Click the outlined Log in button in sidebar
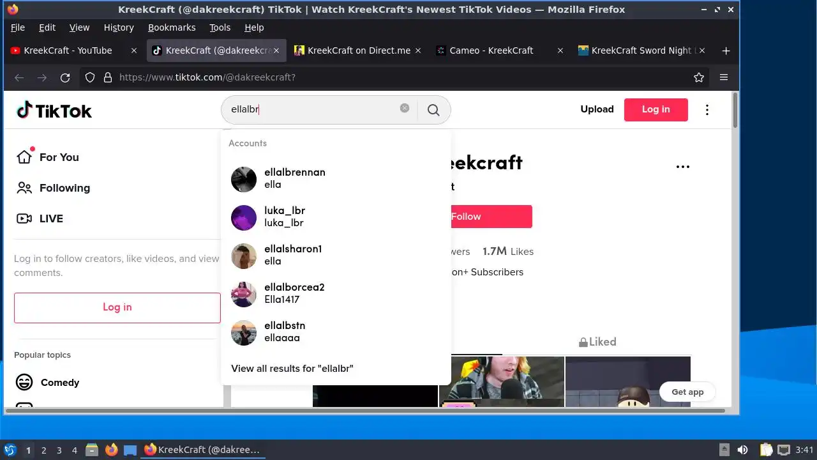The image size is (817, 460). tap(117, 307)
